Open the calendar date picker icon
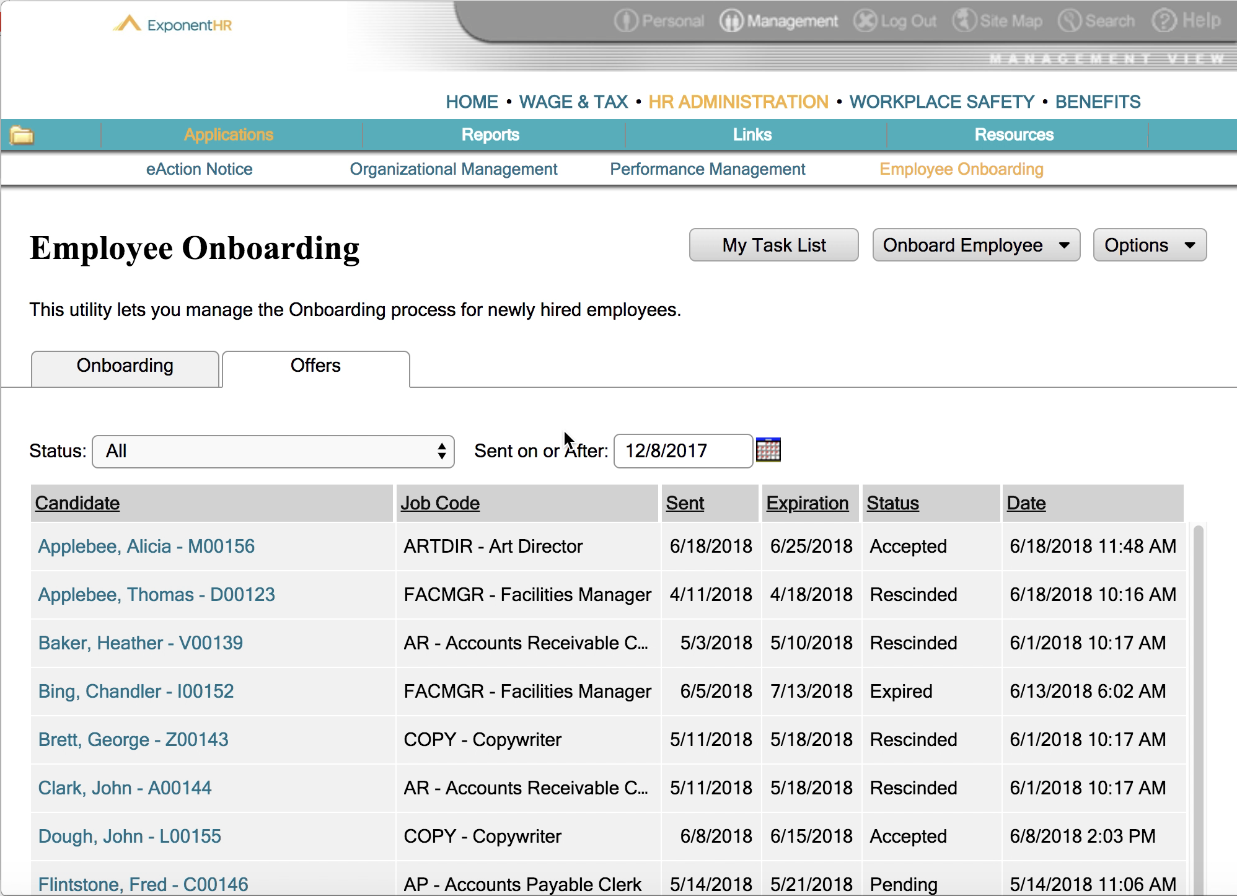Screen dimensions: 1237x896 (x=768, y=450)
